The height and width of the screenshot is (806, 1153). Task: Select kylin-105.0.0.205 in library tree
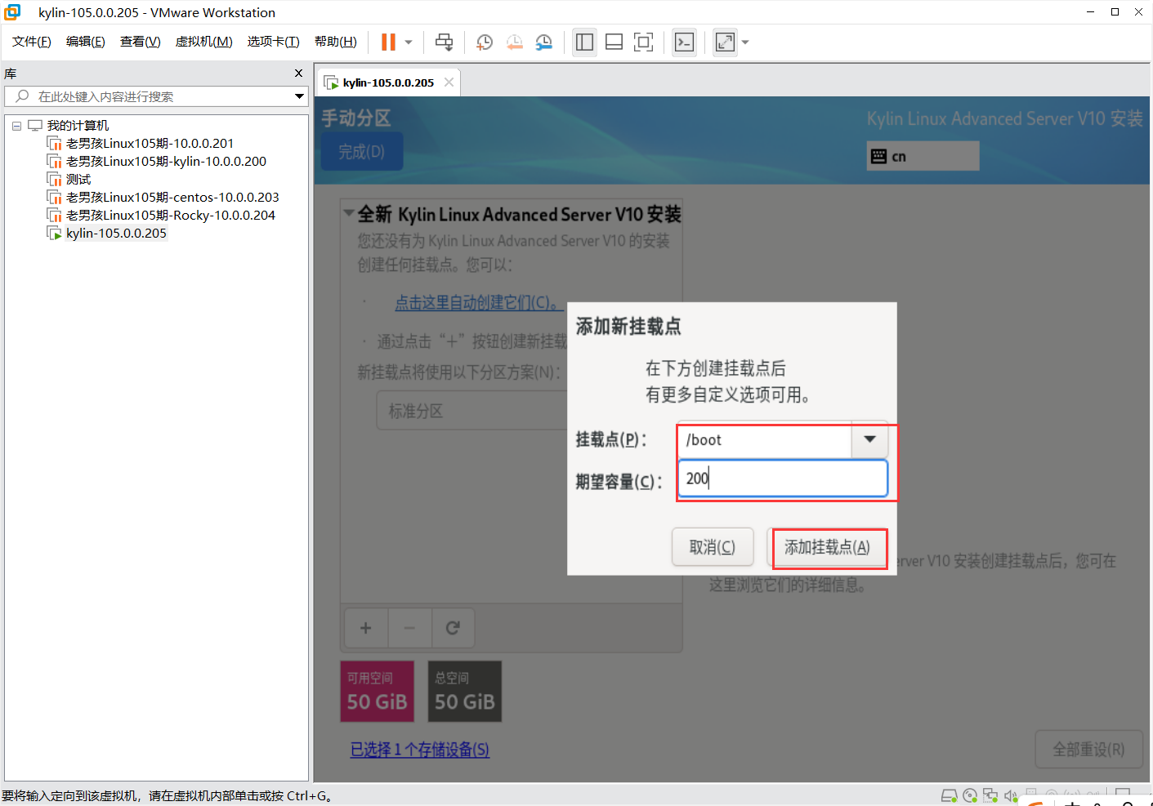pyautogui.click(x=116, y=234)
